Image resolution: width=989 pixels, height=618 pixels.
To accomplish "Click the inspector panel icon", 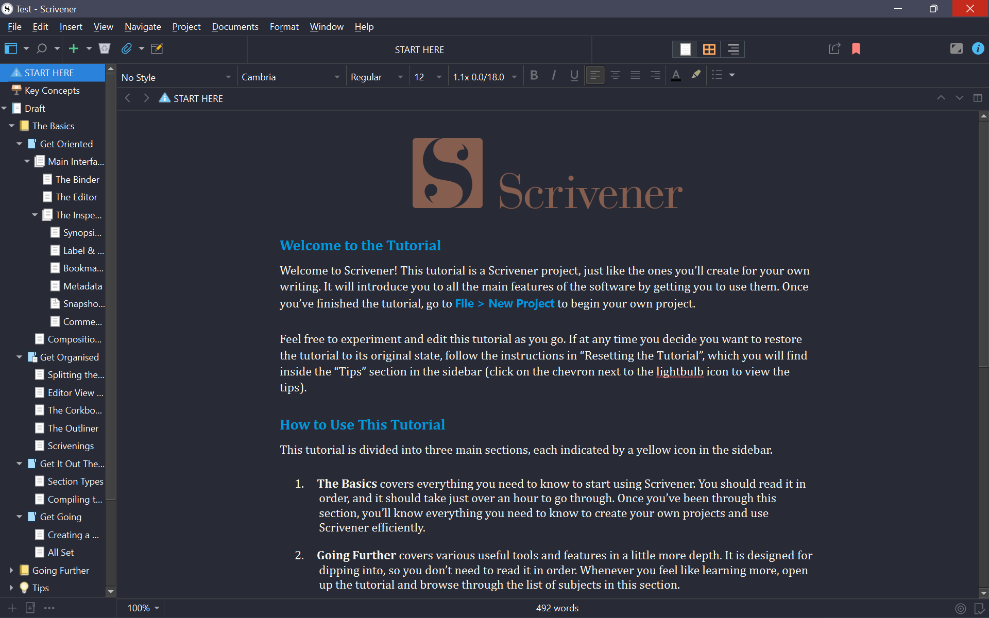I will (x=980, y=49).
